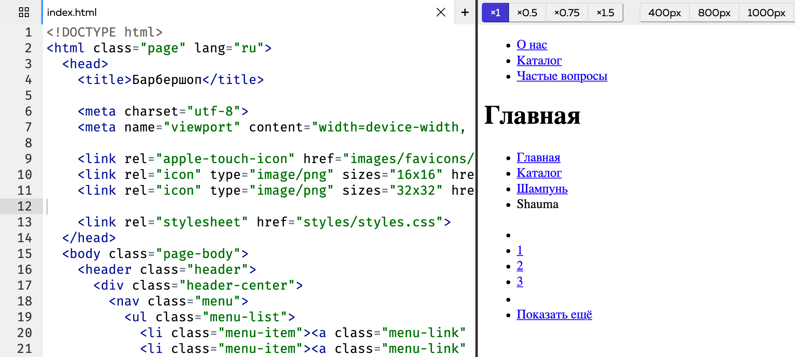
Task: Go to pagination page 2
Action: [520, 266]
